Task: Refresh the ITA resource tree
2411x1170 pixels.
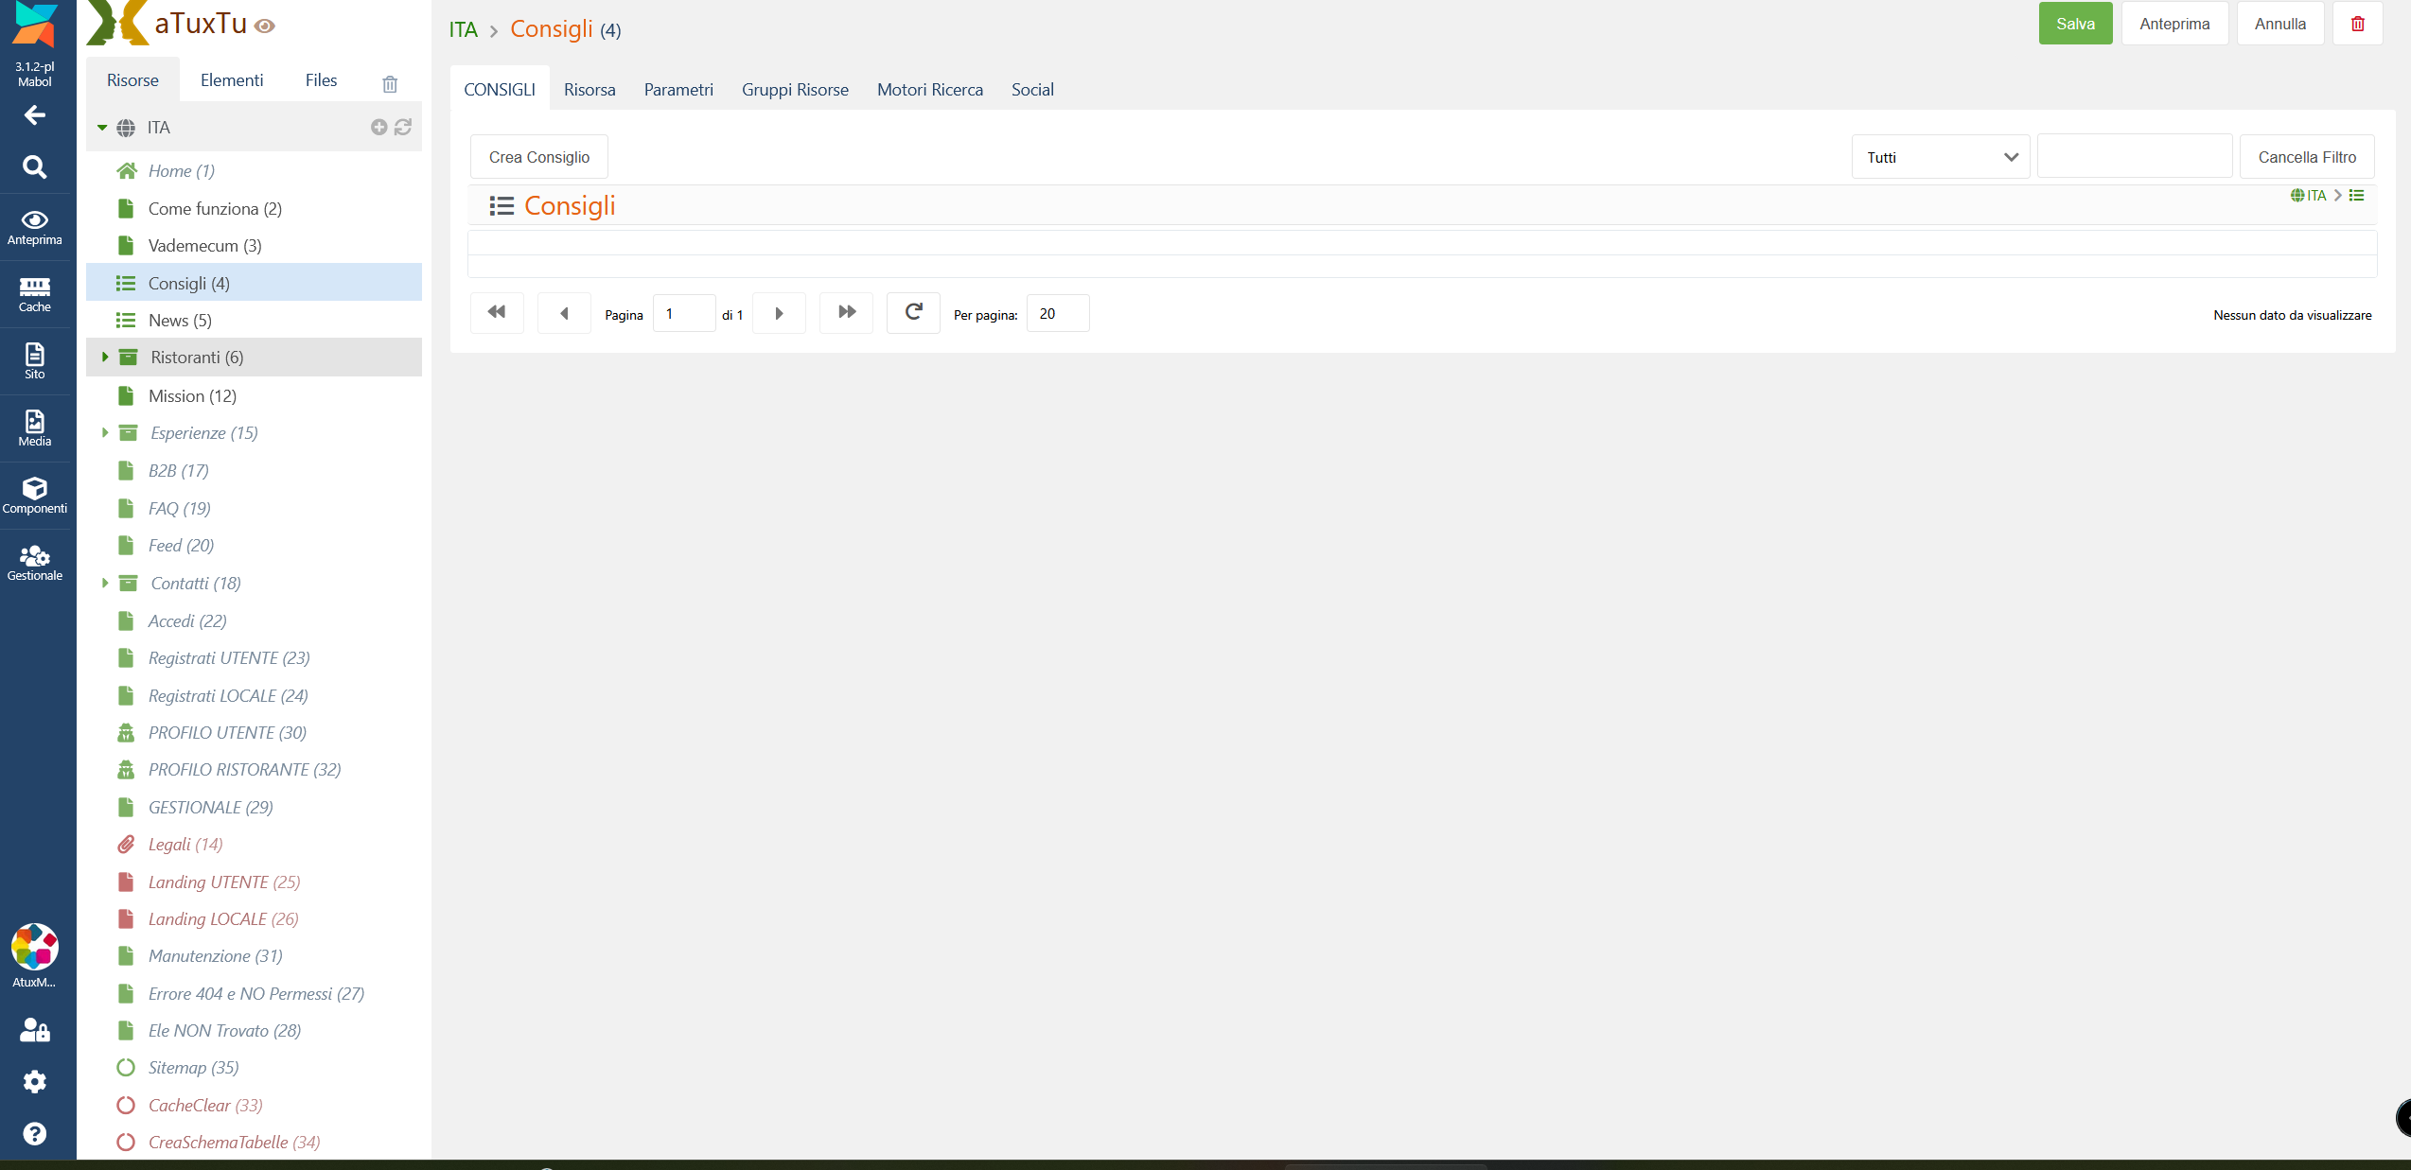Action: (403, 127)
